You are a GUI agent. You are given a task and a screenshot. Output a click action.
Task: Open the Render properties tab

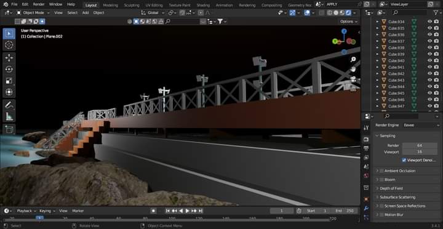tap(366, 139)
